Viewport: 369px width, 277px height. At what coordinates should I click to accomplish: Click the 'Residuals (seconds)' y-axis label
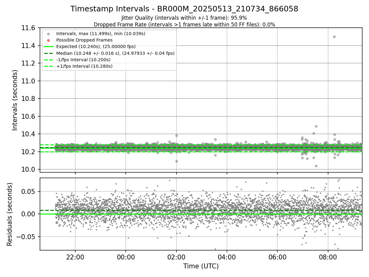click(x=10, y=214)
